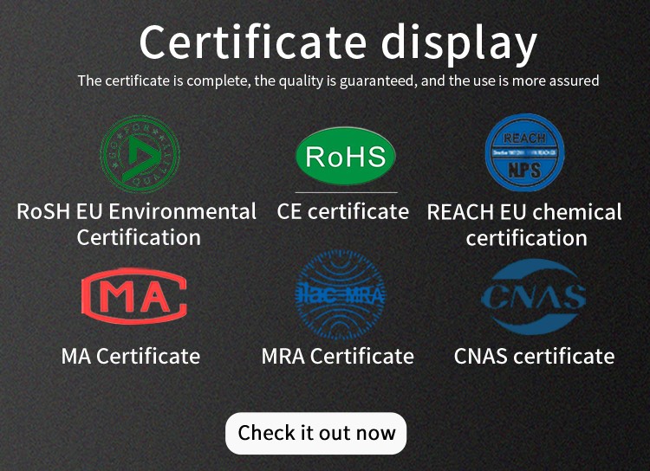Open the blue REACH NPS badge
This screenshot has width=650, height=471.
click(x=524, y=152)
